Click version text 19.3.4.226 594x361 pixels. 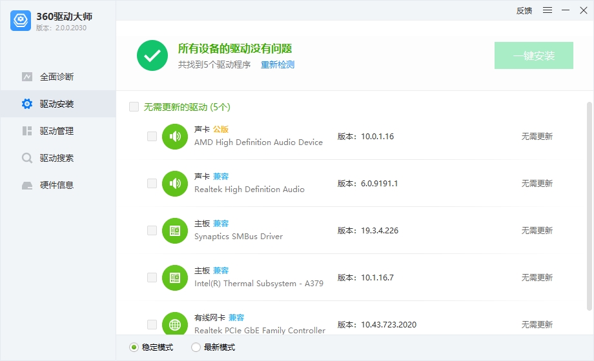tap(380, 231)
